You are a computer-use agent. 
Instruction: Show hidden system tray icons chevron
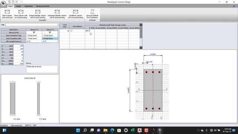pyautogui.click(x=198, y=130)
